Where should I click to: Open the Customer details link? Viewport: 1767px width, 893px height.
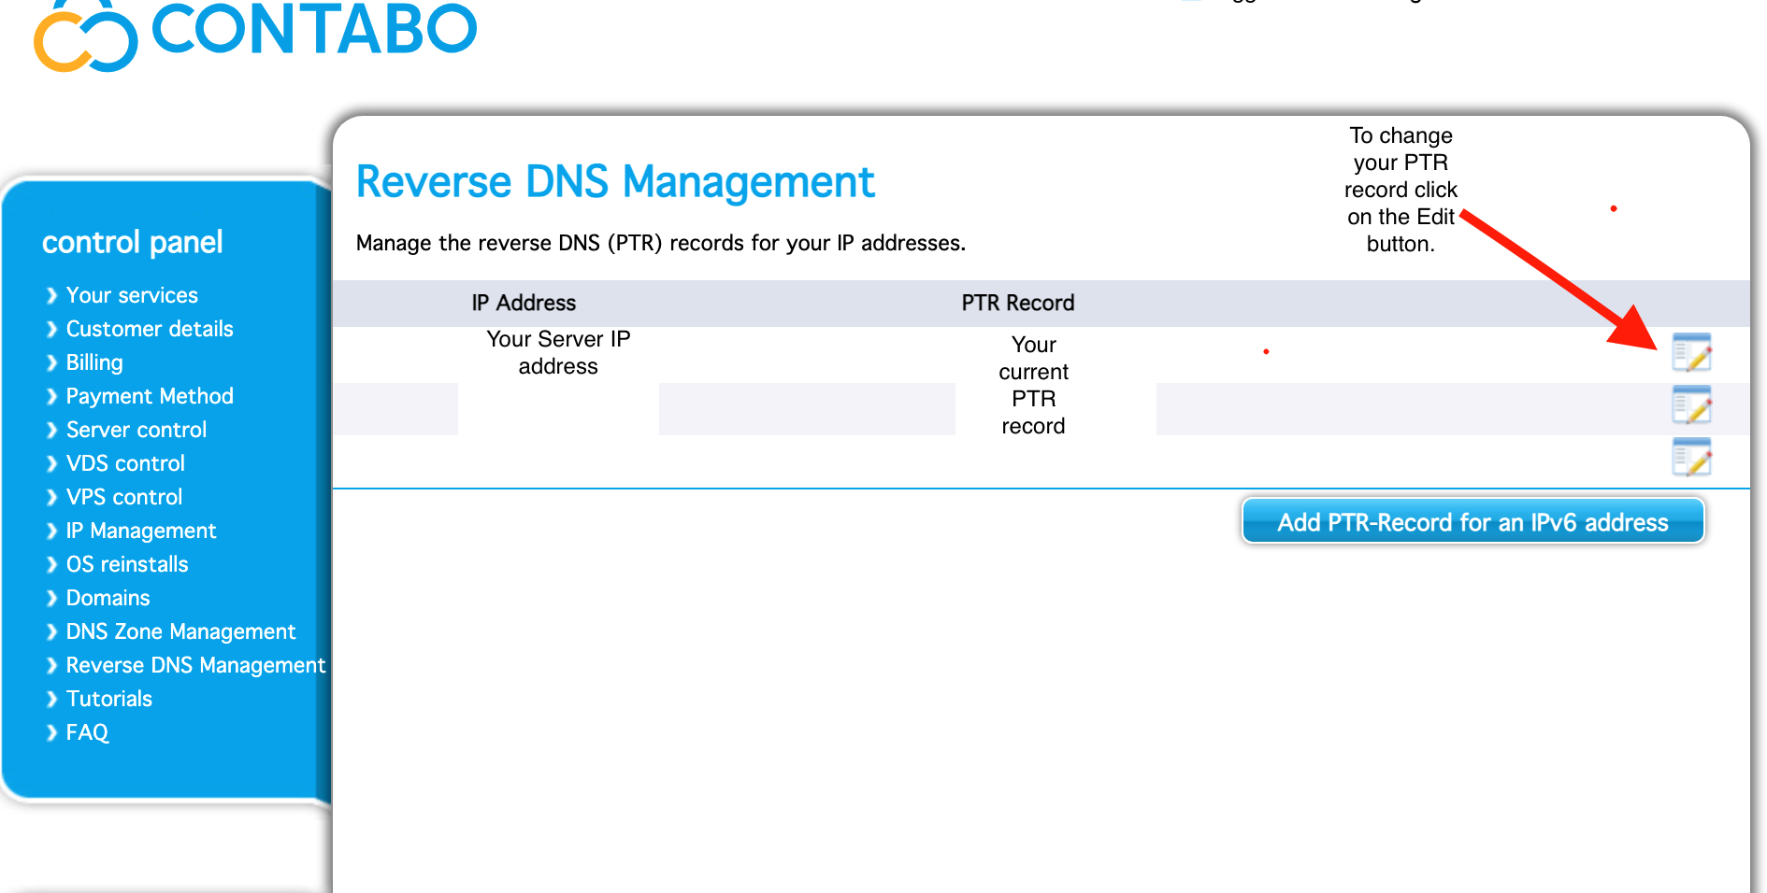point(150,329)
